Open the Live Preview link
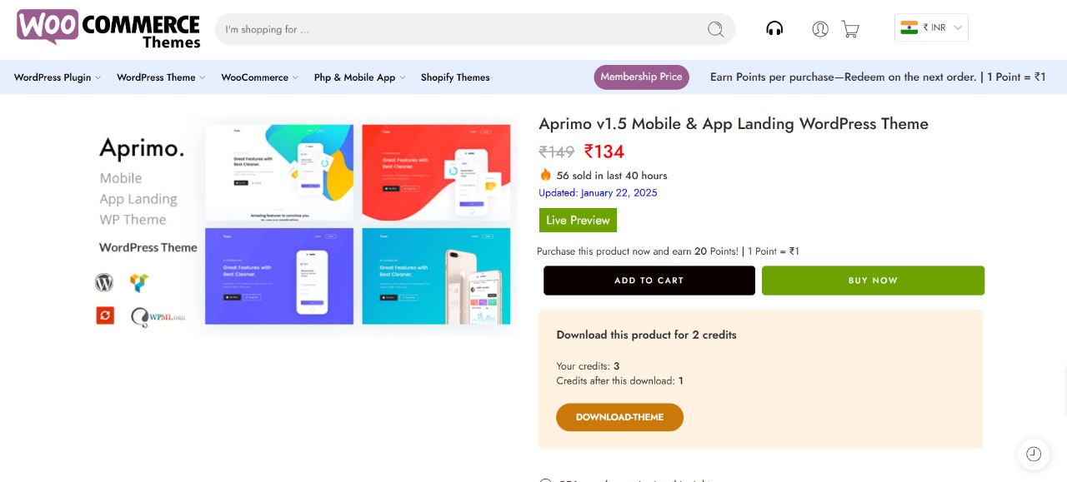Screen dimensions: 1067x482 (x=578, y=221)
